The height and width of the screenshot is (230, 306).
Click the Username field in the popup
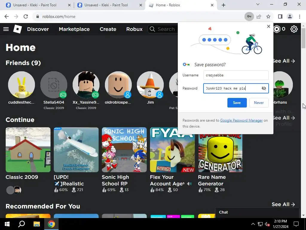pos(236,75)
